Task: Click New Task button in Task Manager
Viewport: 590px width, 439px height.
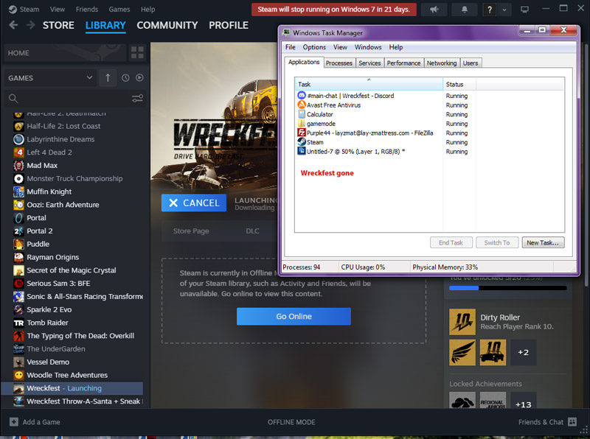Action: 543,243
